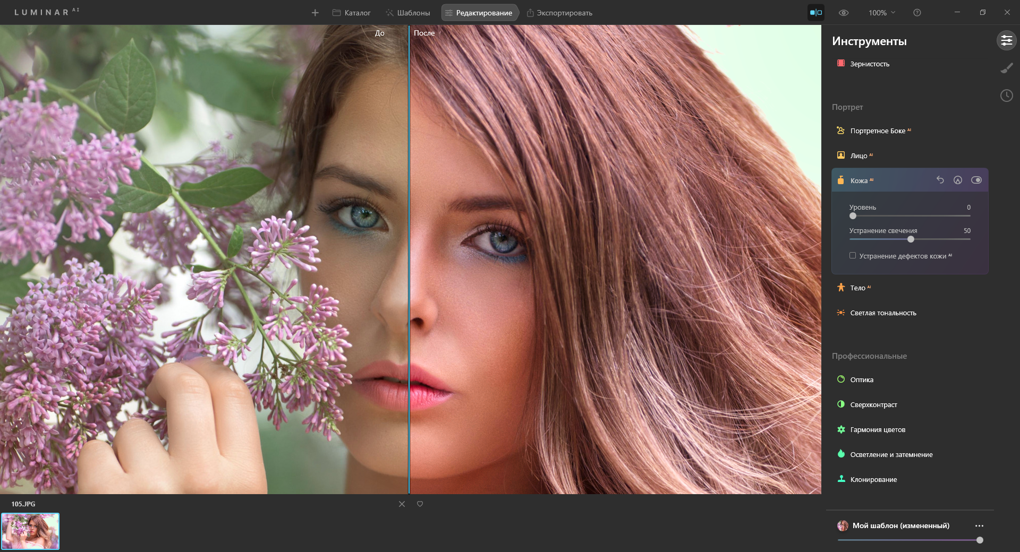Image resolution: width=1020 pixels, height=552 pixels.
Task: Click the template amount slider handle
Action: (x=980, y=540)
